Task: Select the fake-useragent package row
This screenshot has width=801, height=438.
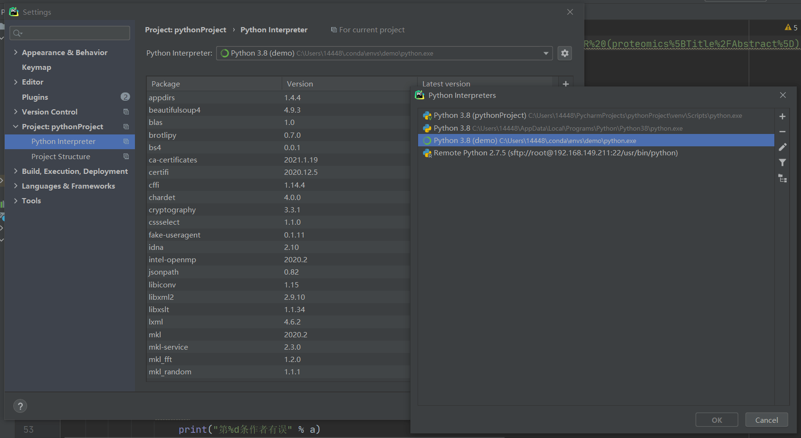Action: point(278,235)
